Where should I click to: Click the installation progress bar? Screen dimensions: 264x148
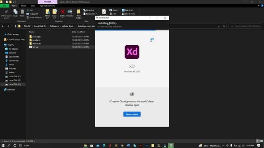point(132,30)
